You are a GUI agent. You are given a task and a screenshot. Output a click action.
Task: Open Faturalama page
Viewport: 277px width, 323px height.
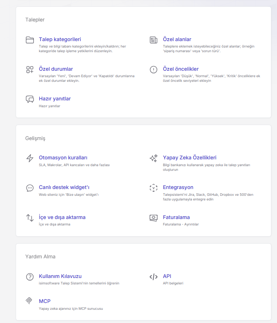(x=176, y=217)
